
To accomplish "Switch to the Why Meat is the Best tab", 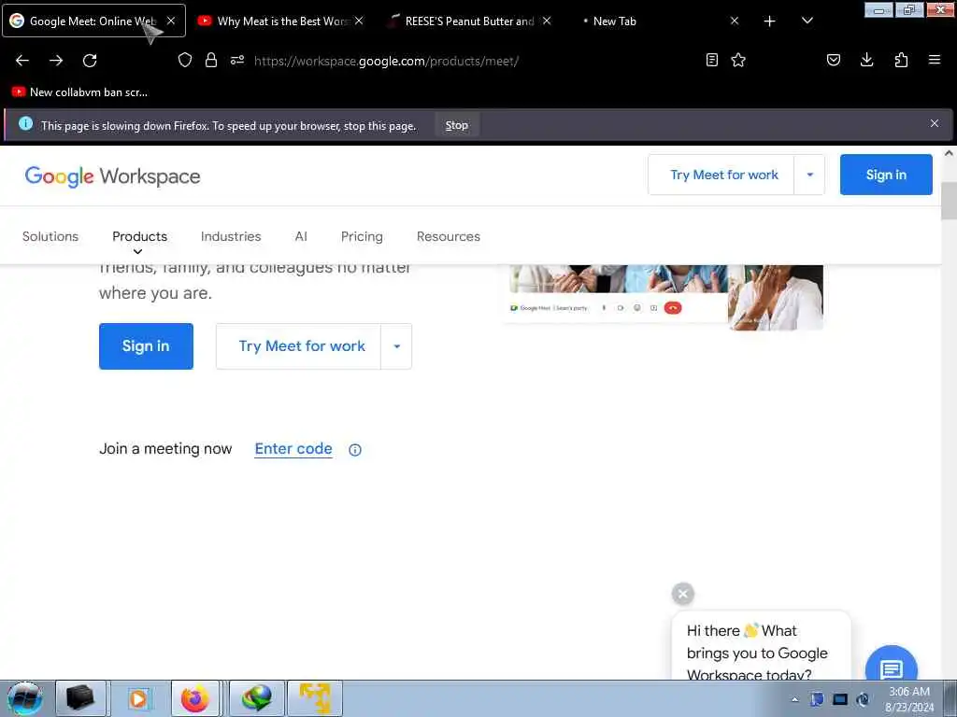I will 281,21.
